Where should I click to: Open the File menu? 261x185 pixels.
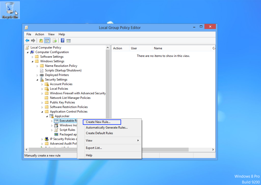[29, 34]
